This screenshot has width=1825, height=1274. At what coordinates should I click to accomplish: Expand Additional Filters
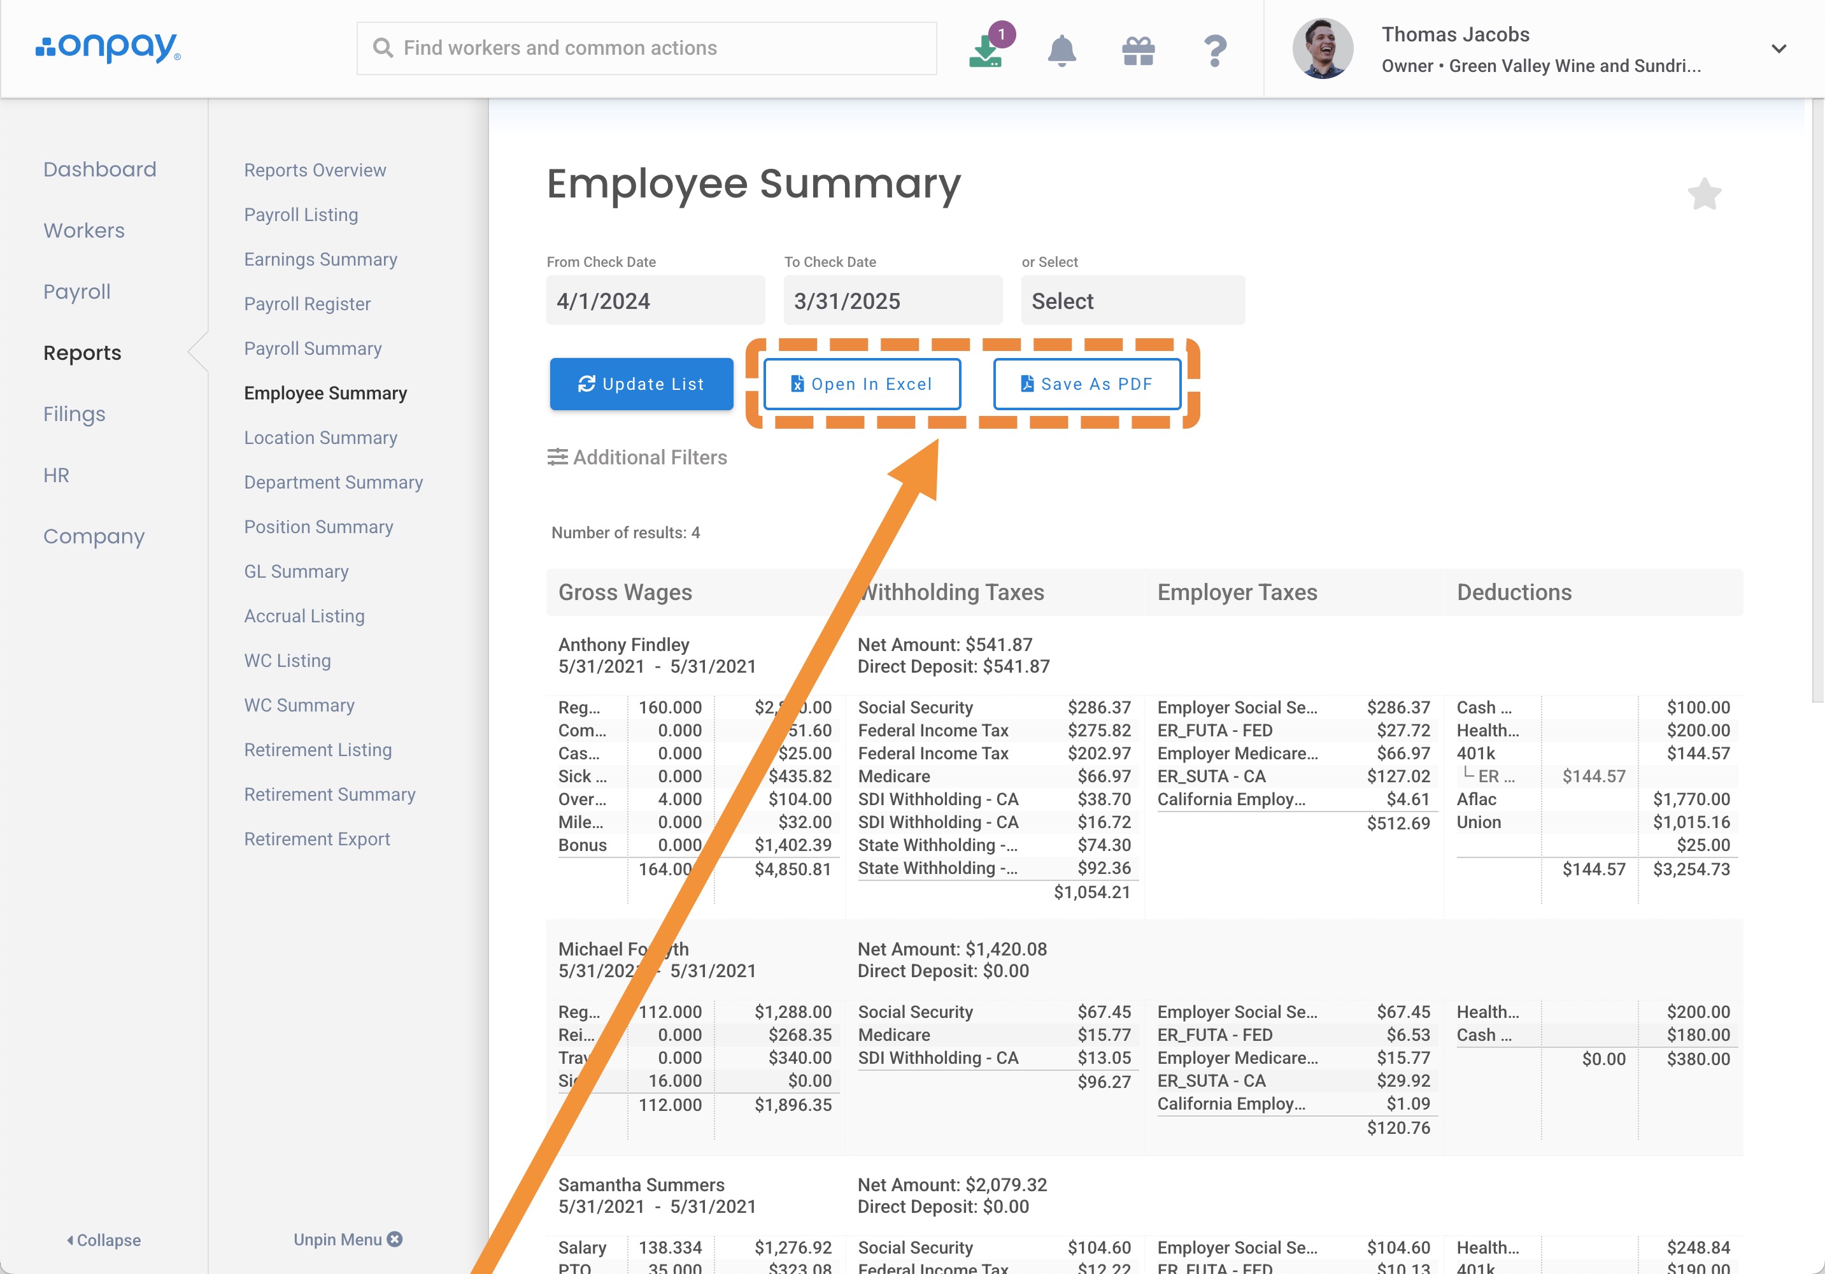click(x=637, y=457)
